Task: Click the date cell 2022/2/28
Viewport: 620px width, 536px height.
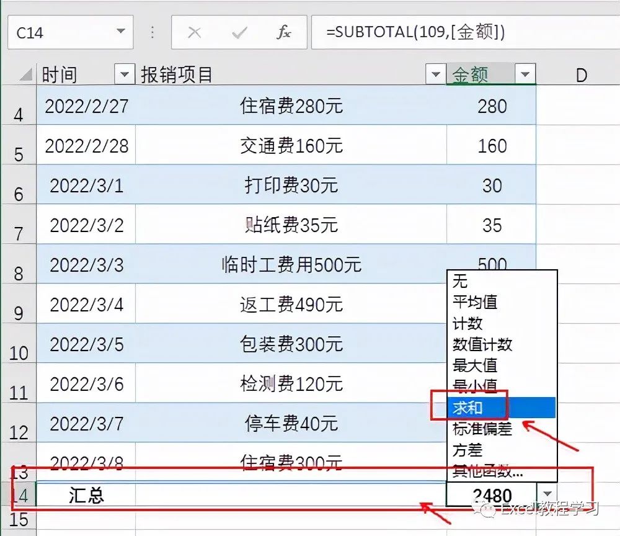Action: (86, 145)
